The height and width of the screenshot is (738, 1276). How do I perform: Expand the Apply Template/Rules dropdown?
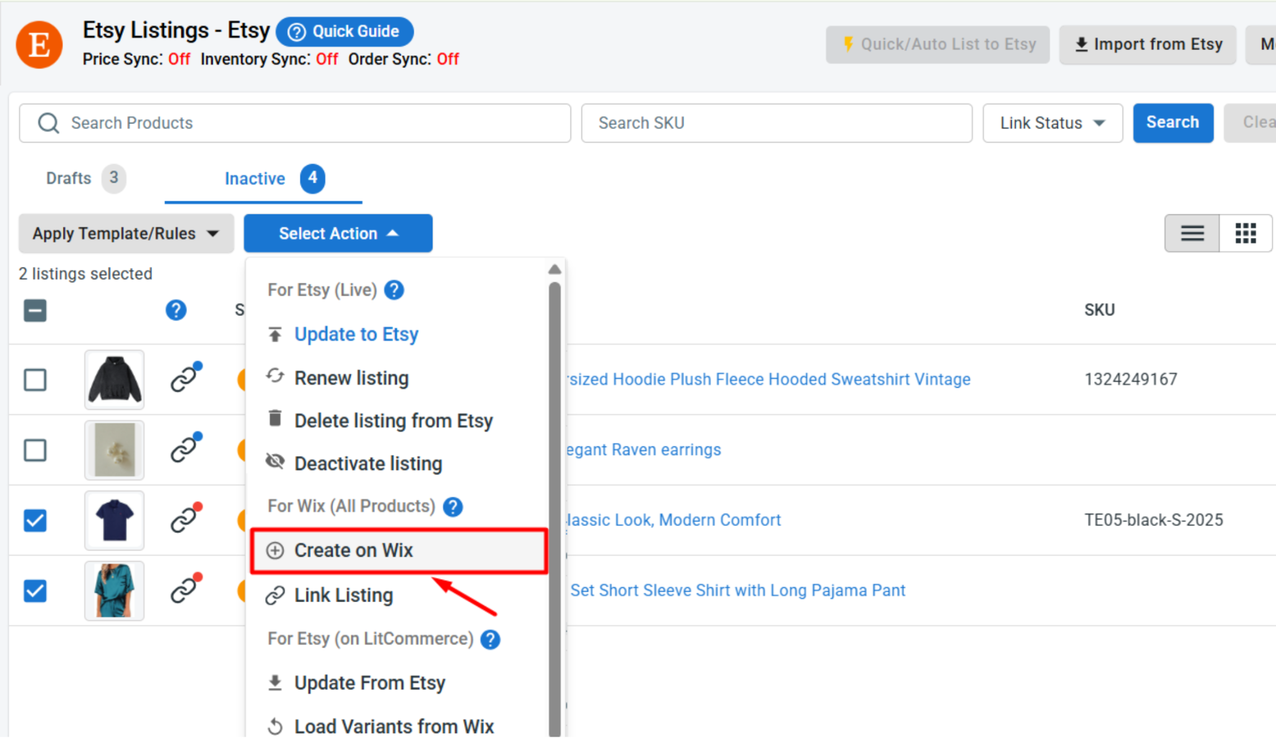tap(126, 233)
